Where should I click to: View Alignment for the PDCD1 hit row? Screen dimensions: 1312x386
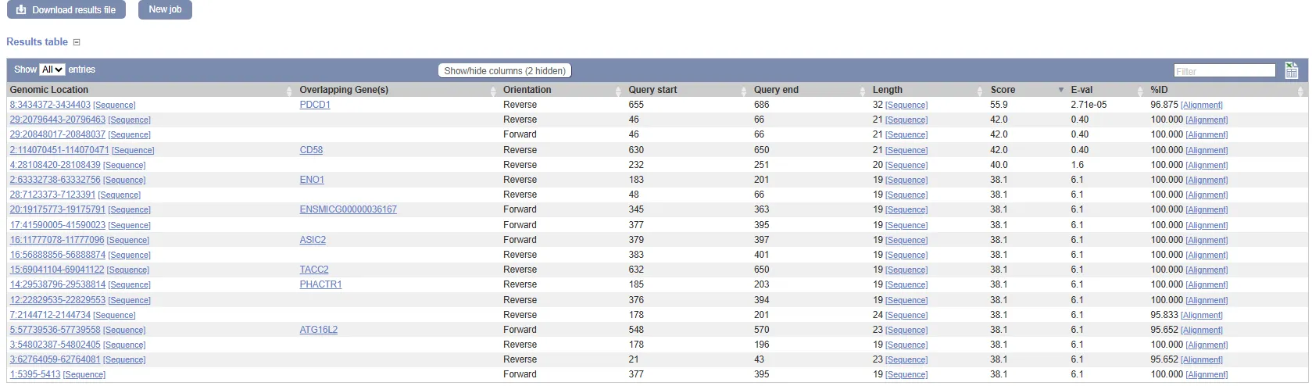point(1201,105)
